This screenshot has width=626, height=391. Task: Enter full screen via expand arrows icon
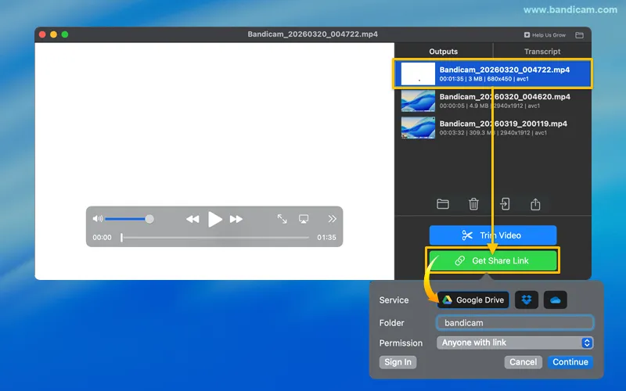tap(282, 219)
